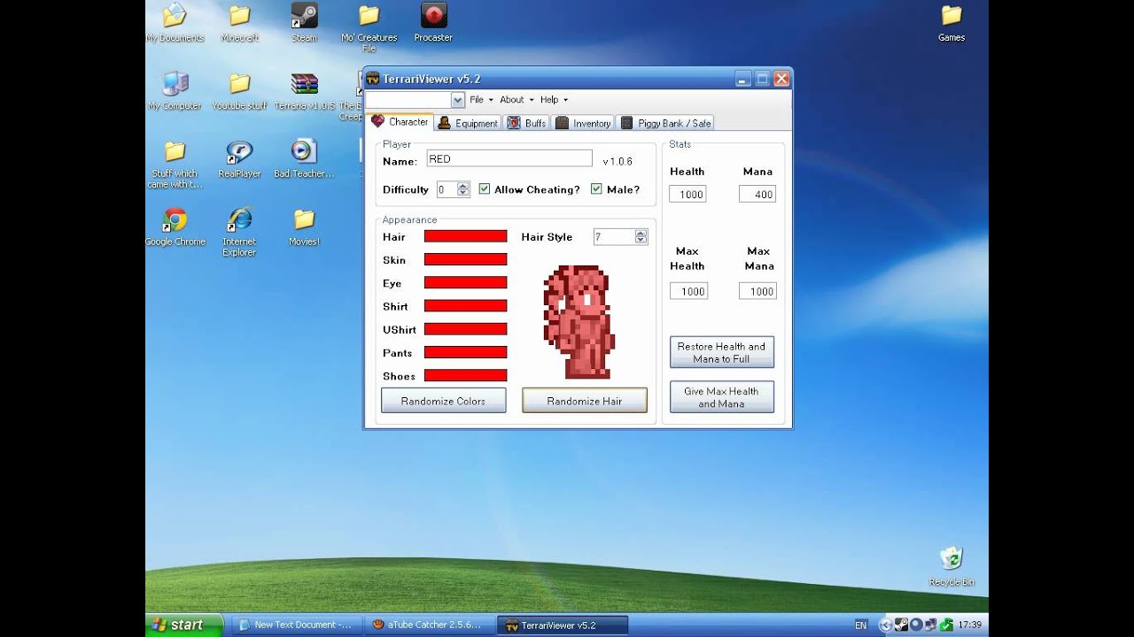Click Restore Health and Mana to Full
Screen dimensions: 1134x637
721,352
